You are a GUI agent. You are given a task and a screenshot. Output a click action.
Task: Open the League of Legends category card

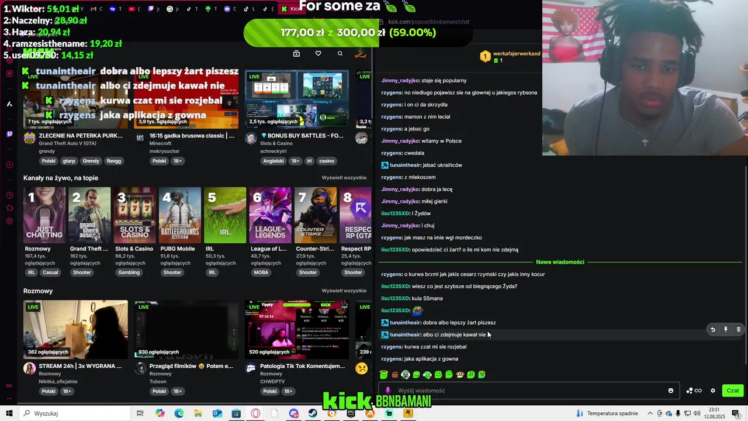tap(270, 215)
